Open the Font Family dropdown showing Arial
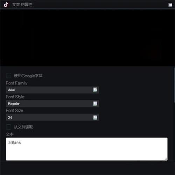 (x=52, y=90)
